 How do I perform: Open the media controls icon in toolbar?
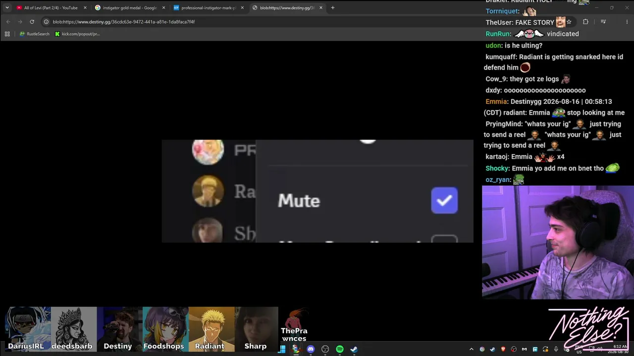603,22
